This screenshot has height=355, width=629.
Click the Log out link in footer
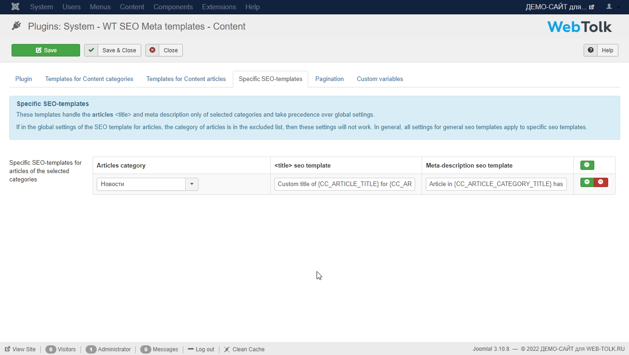point(201,349)
